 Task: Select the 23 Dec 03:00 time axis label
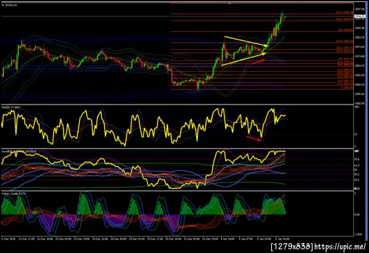click(x=63, y=239)
